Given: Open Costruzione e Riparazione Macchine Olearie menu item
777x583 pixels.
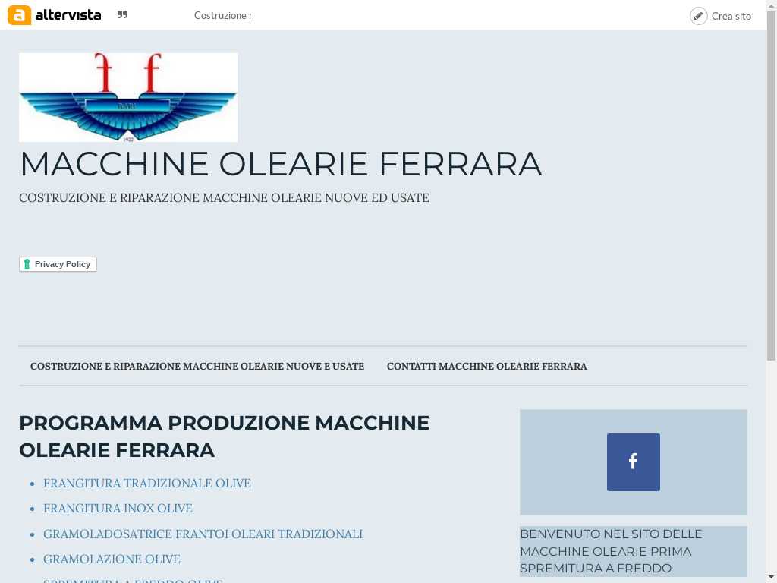Looking at the screenshot, I should (x=197, y=367).
